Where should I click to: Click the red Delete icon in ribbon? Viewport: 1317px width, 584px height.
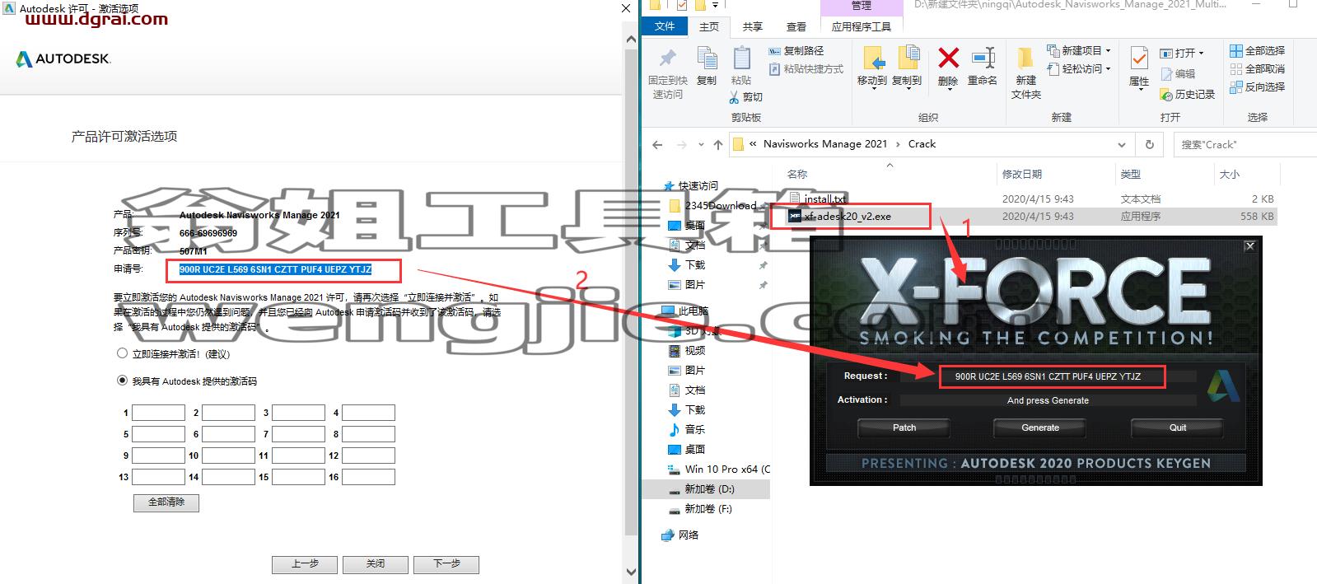(948, 58)
